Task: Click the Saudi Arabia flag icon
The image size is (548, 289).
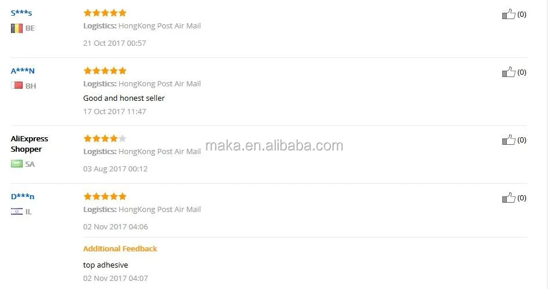Action: (x=17, y=164)
